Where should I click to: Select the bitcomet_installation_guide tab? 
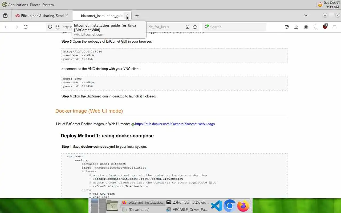(101, 16)
